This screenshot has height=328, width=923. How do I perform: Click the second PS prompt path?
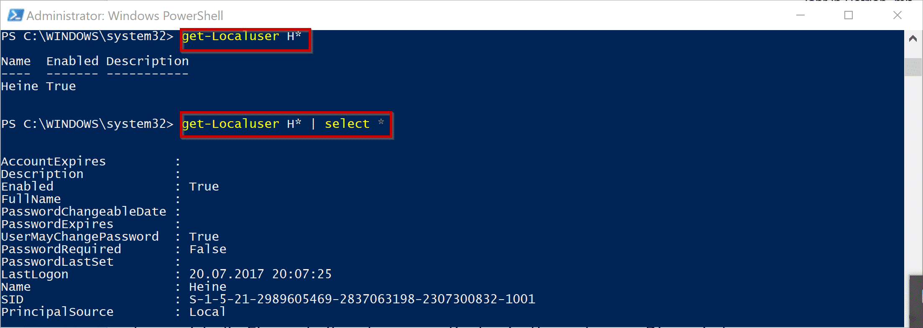point(87,124)
